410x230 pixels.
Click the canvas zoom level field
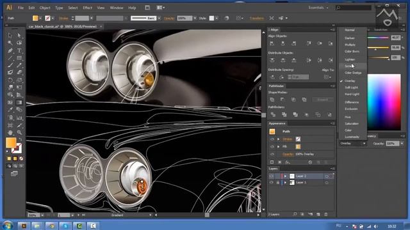(33, 215)
